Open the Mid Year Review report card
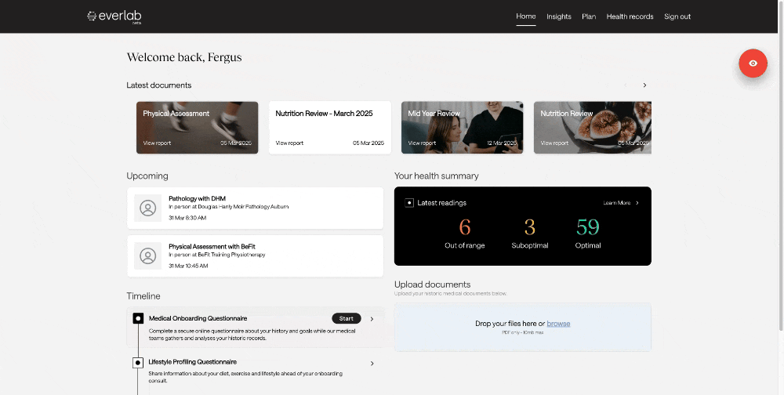Screen dimensions: 784x395 [462, 127]
